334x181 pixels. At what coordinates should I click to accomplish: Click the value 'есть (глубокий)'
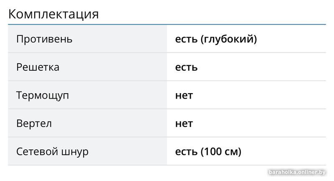tap(216, 39)
